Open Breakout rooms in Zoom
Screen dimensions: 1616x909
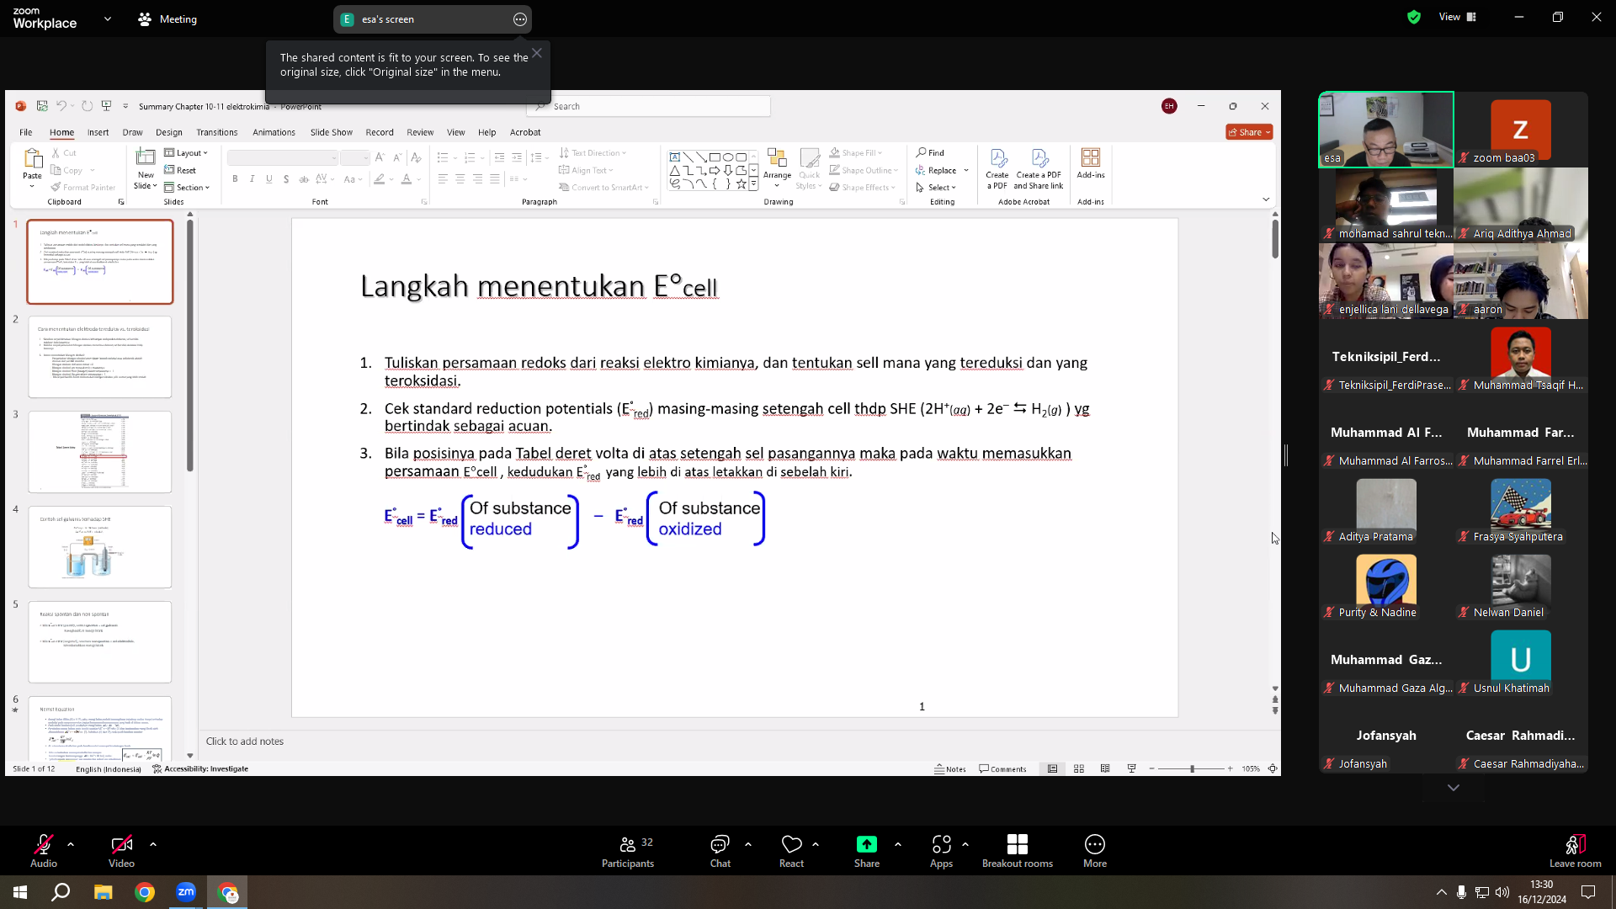1017,850
